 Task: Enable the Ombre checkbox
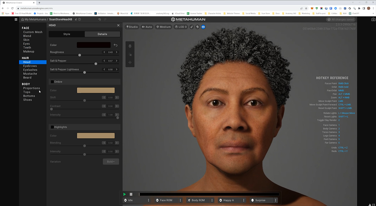[x=52, y=82]
